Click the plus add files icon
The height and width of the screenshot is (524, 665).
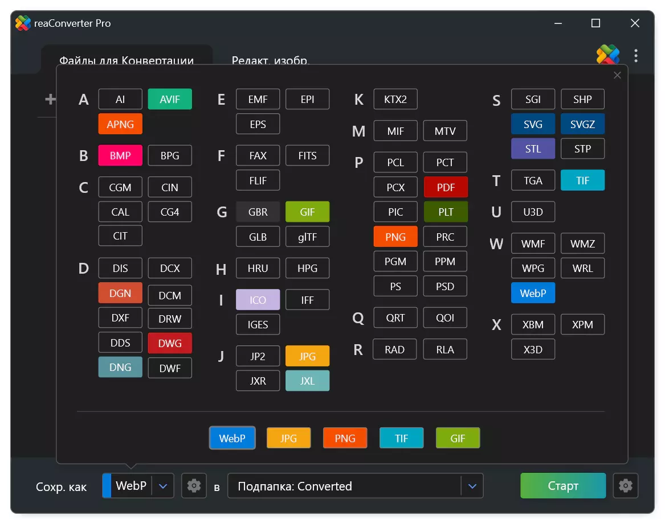point(51,99)
